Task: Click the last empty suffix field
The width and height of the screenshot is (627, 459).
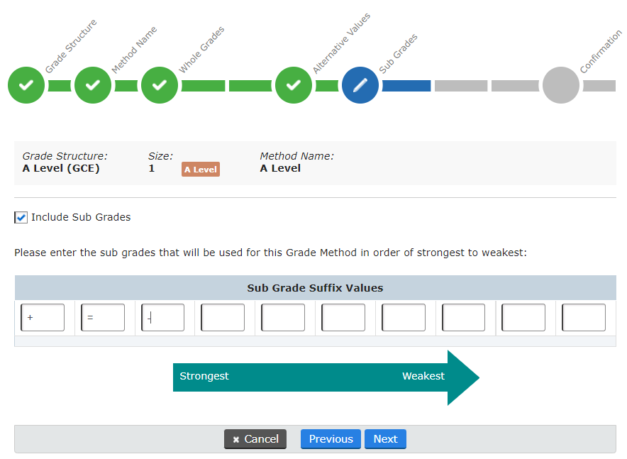Action: (x=583, y=317)
